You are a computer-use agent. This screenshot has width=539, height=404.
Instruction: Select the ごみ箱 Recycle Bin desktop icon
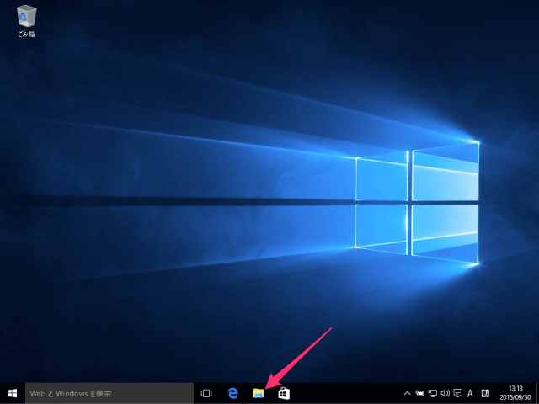coord(26,21)
